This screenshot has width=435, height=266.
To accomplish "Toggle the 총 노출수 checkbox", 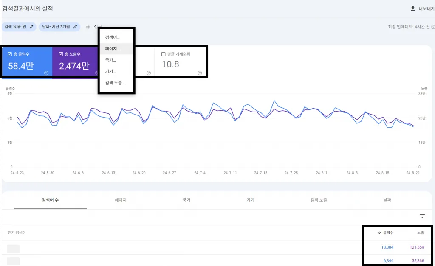I will click(61, 54).
